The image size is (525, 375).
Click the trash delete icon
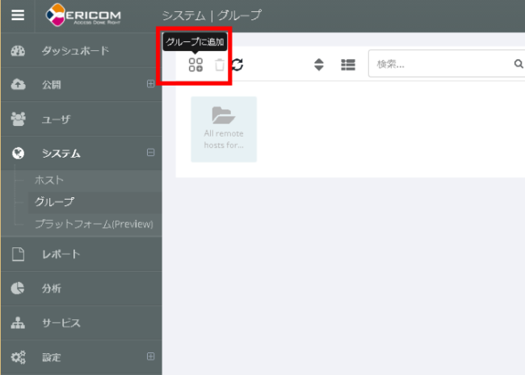219,65
